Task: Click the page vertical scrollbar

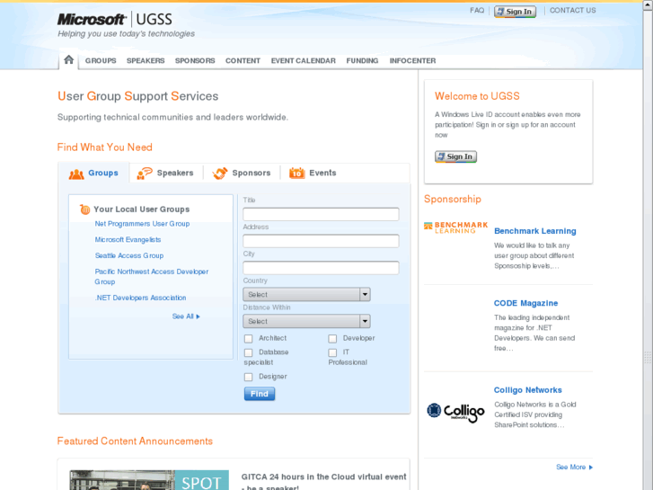Action: [x=648, y=245]
